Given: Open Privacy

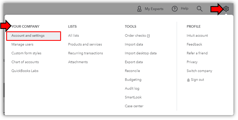Looking at the screenshot, I should [x=192, y=62].
